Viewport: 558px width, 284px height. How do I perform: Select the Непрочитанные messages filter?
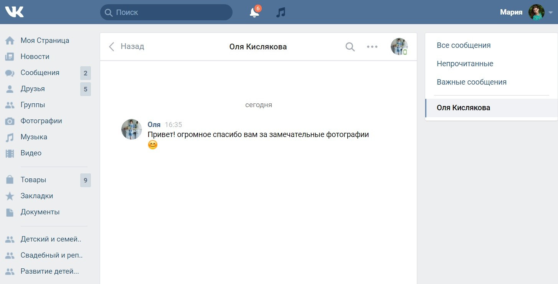point(465,64)
